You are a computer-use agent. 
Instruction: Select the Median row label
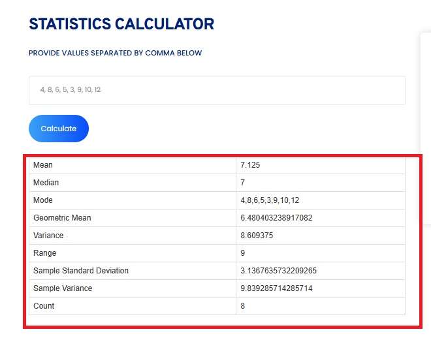point(46,183)
